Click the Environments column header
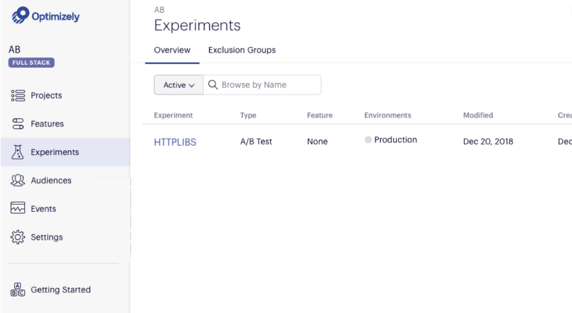The image size is (572, 313). coord(387,115)
